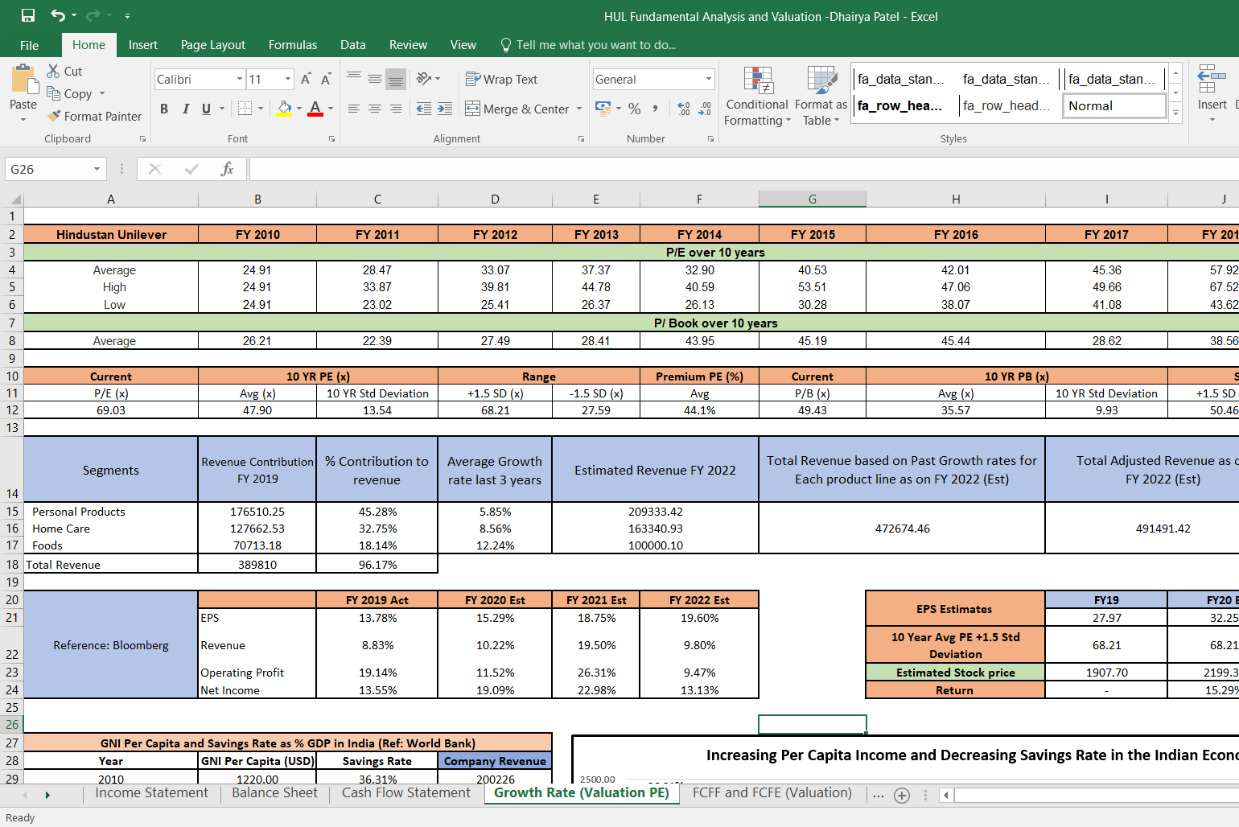
Task: Click the Copy icon
Action: (53, 93)
